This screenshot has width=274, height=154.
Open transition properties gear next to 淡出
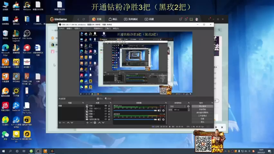(188, 106)
